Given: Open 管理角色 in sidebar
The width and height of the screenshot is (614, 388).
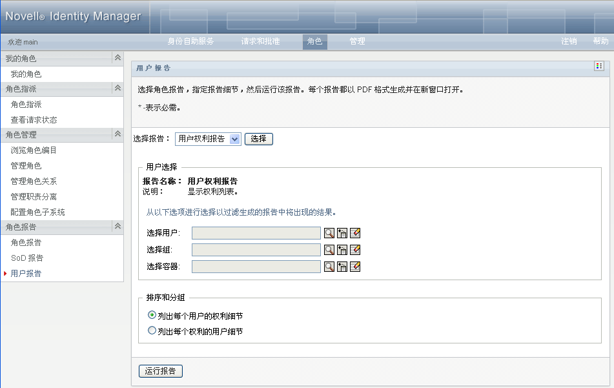Looking at the screenshot, I should click(26, 166).
